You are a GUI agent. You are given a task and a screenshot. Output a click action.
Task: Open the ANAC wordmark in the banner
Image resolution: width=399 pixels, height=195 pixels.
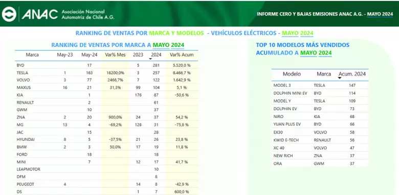pyautogui.click(x=40, y=14)
